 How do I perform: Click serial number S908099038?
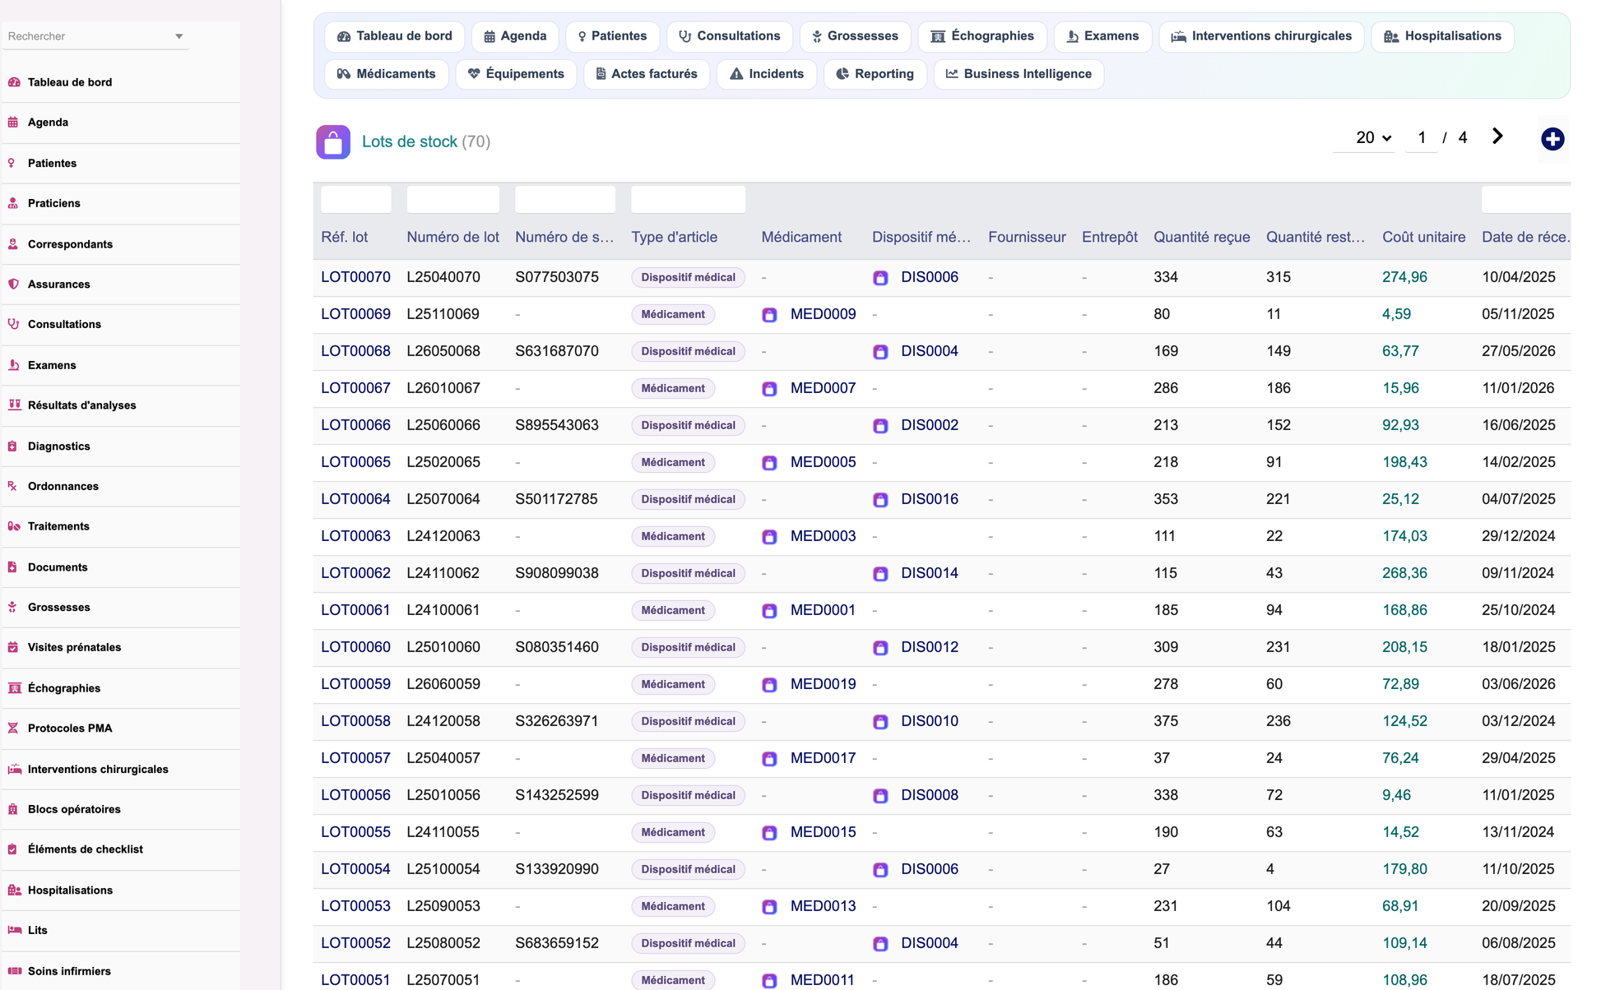coord(557,573)
